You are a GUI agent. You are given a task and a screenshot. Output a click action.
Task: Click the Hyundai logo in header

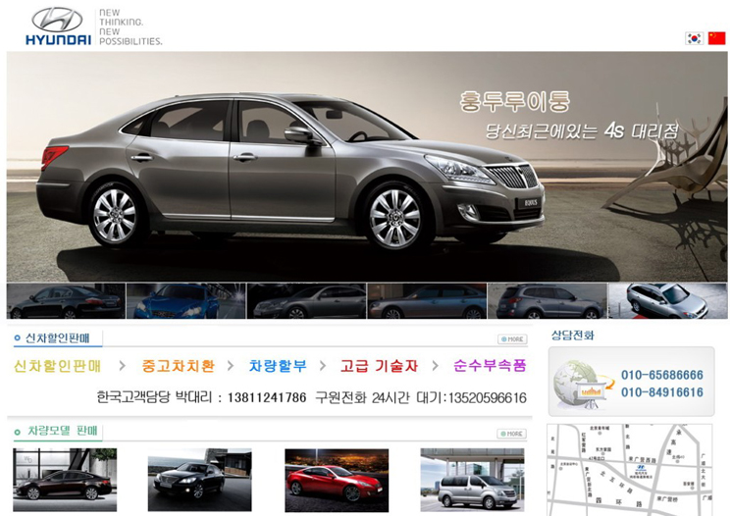click(x=58, y=27)
